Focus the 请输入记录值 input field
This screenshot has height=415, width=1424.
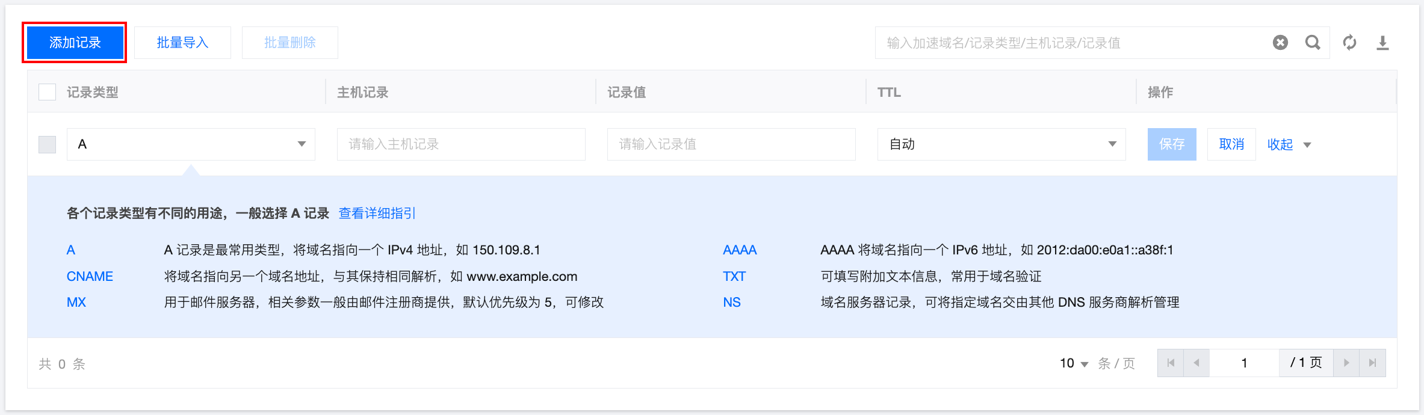point(731,144)
